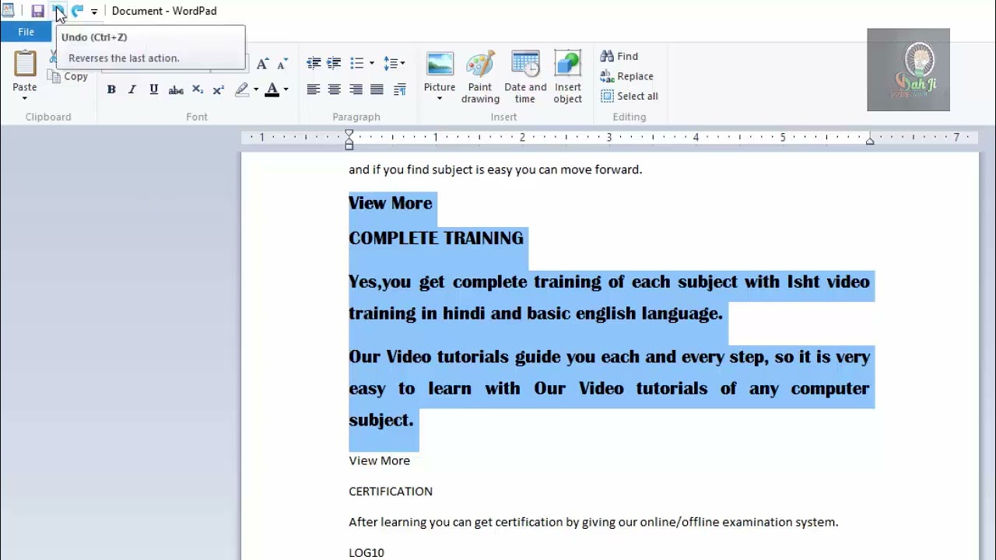This screenshot has width=996, height=560.
Task: Toggle Italic formatting
Action: (132, 90)
